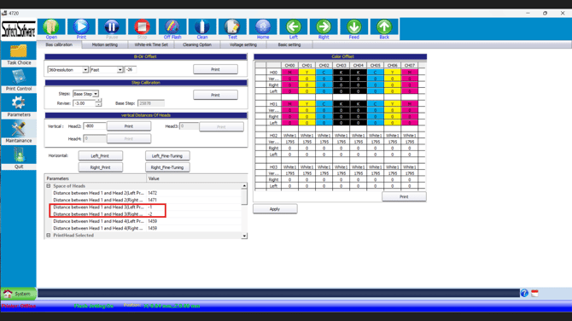Open the Maintanance sidebar item
The image size is (572, 321).
click(x=19, y=131)
